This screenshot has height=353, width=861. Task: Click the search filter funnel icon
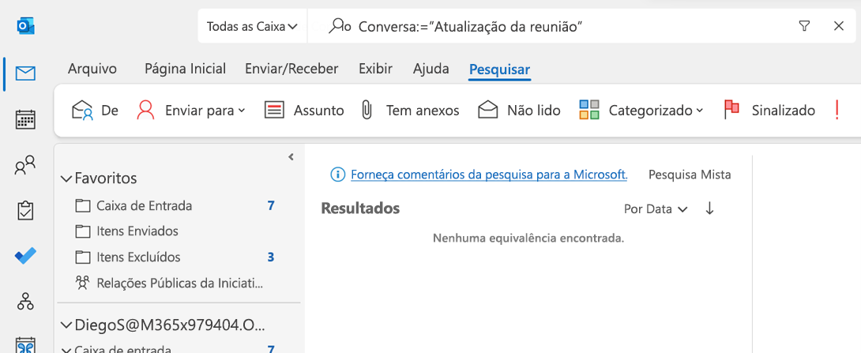(804, 26)
